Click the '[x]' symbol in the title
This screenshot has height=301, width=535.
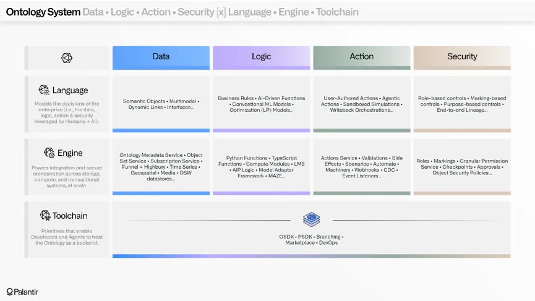[x=221, y=12]
